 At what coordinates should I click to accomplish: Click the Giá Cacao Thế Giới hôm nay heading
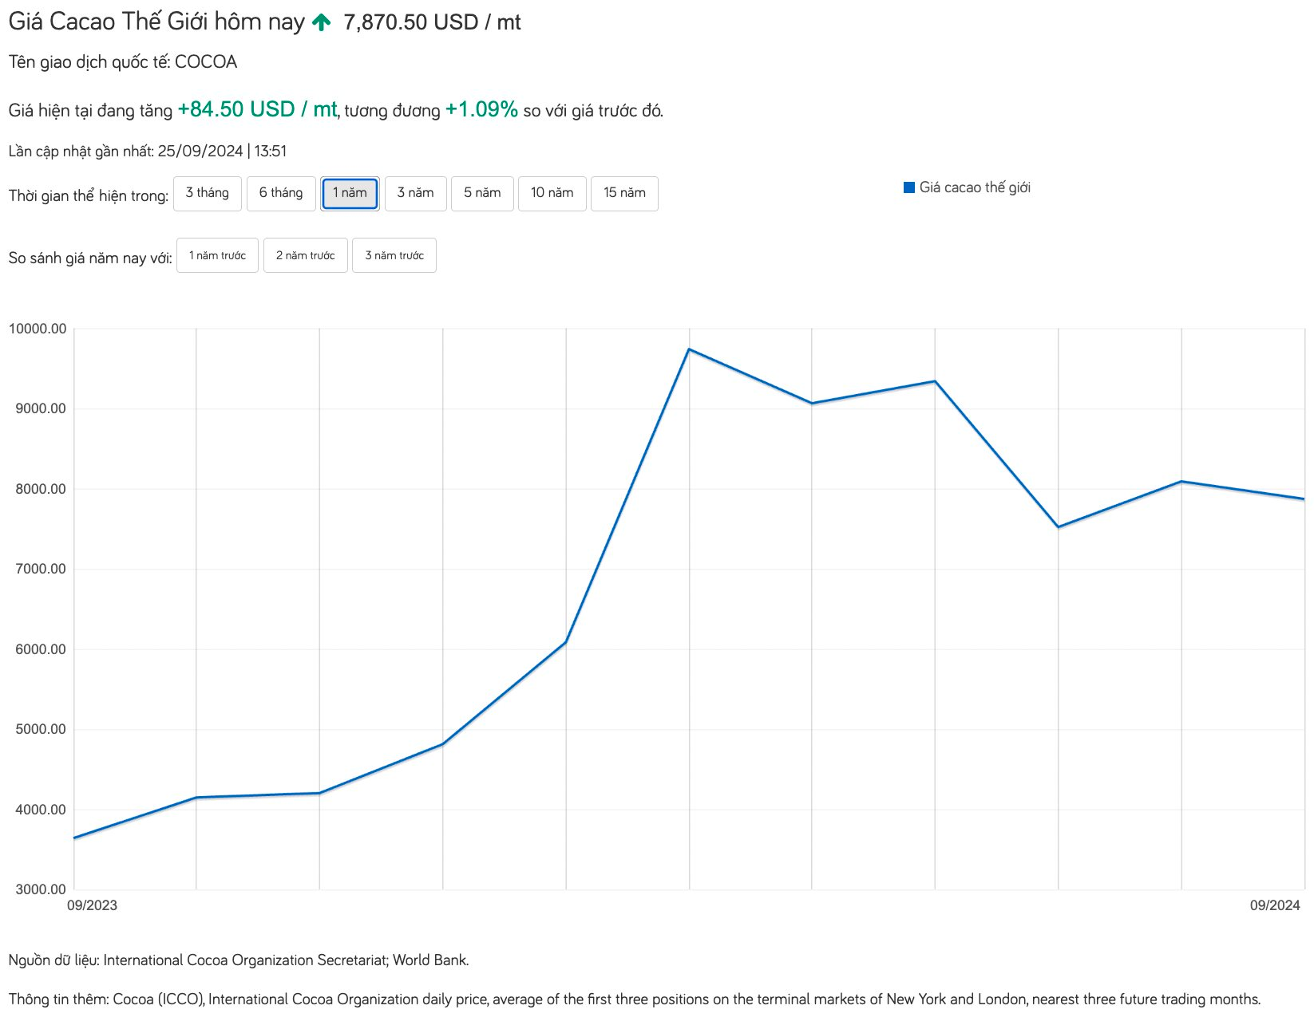click(156, 22)
